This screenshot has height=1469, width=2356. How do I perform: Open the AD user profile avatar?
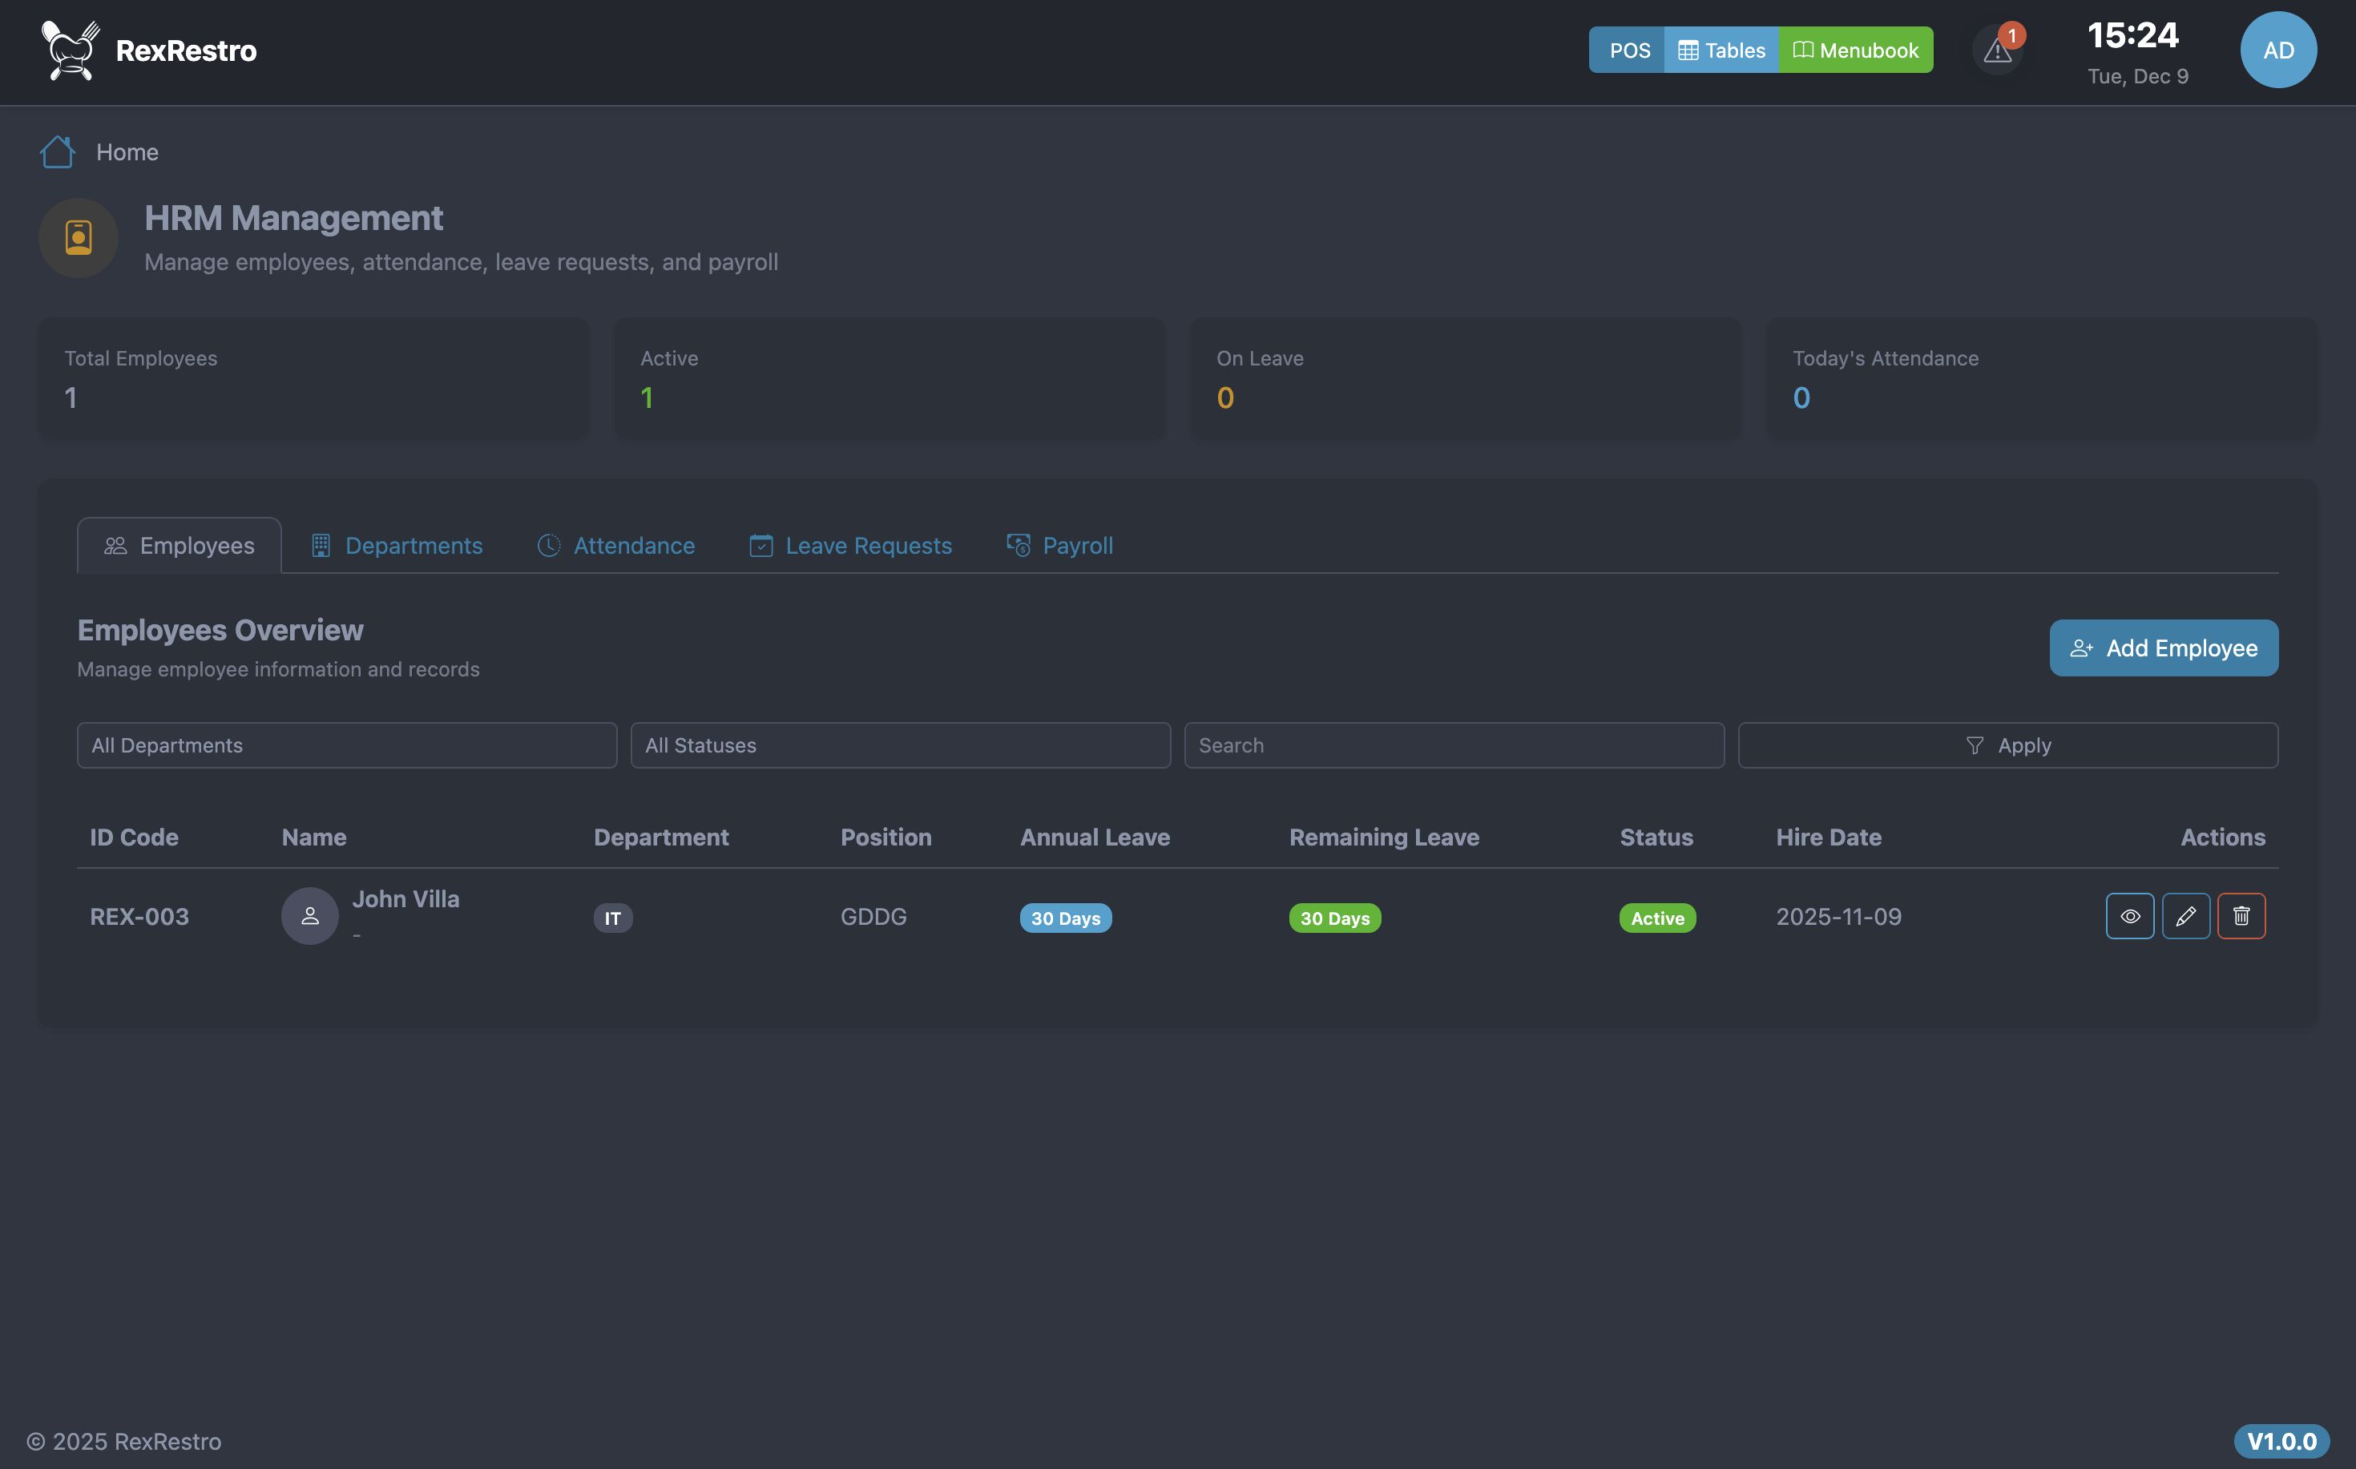pyautogui.click(x=2278, y=50)
